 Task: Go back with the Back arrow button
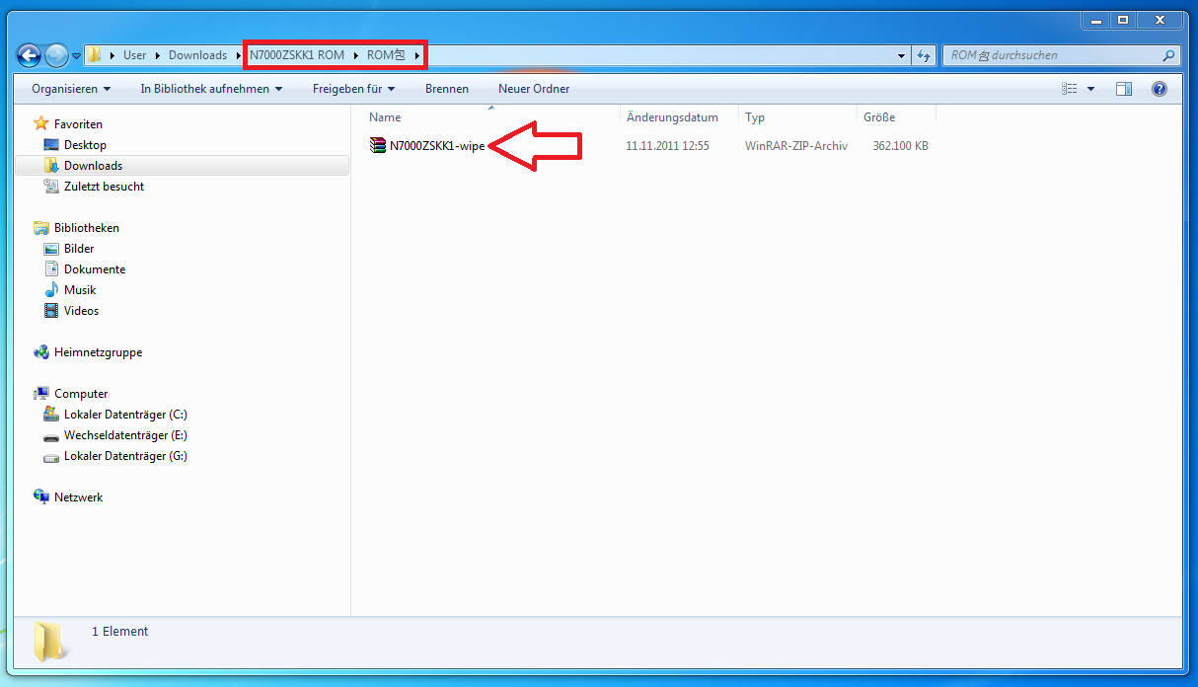click(x=29, y=55)
